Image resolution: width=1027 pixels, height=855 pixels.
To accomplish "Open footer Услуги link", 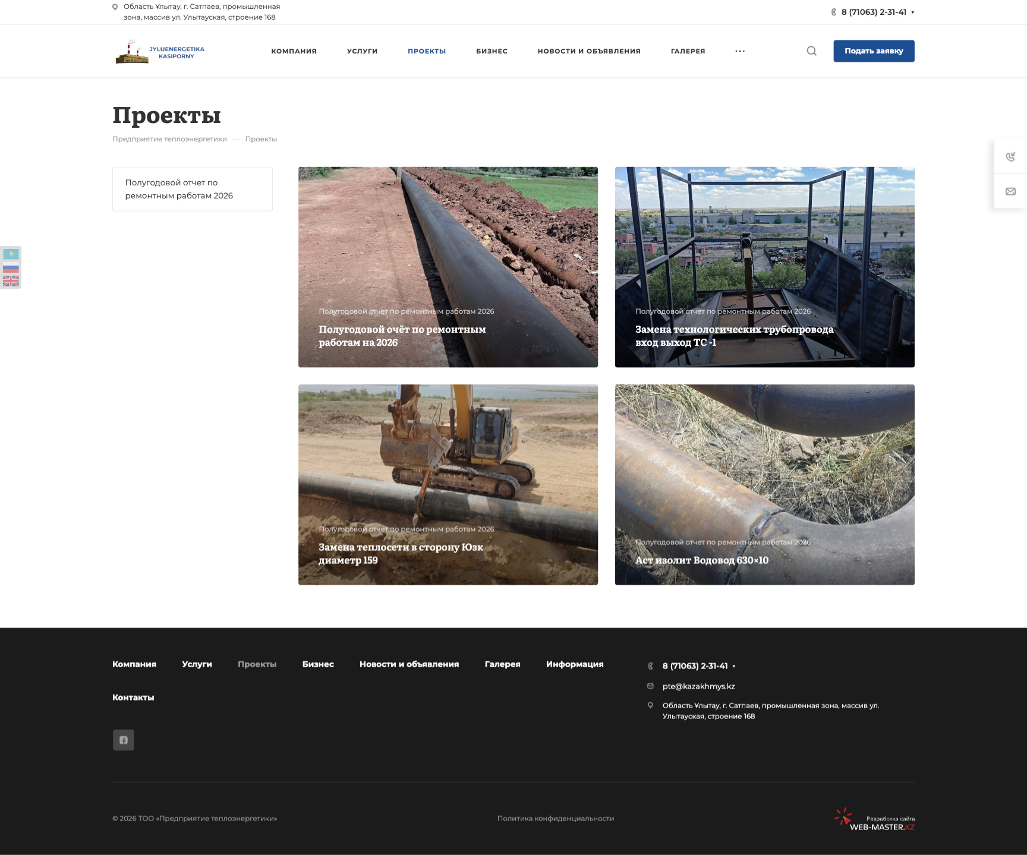I will coord(197,664).
